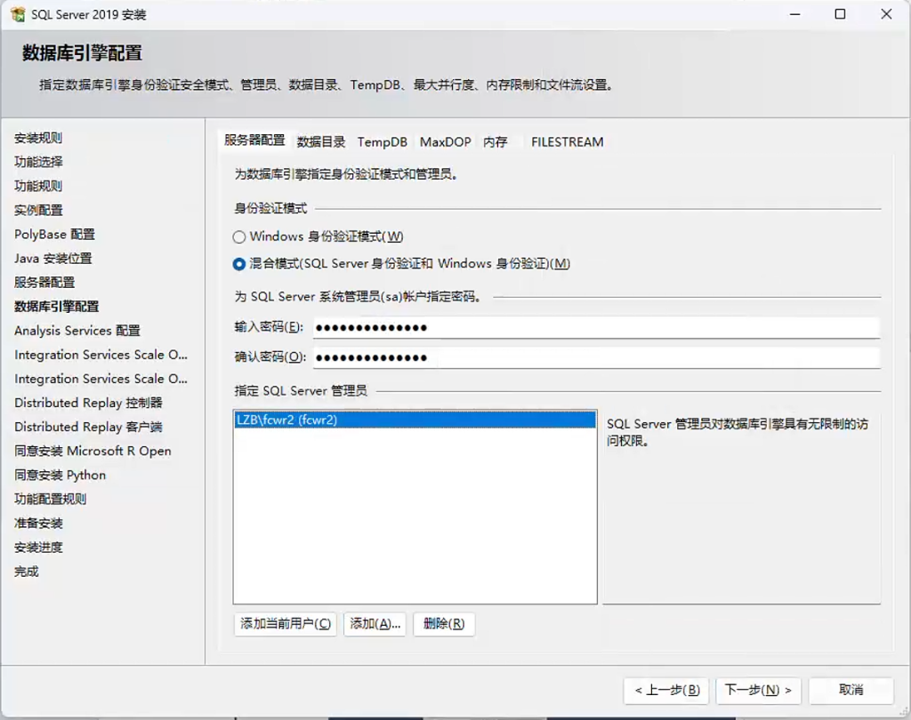The width and height of the screenshot is (911, 720).
Task: Select Mixed Mode authentication radio button
Action: pyautogui.click(x=238, y=264)
